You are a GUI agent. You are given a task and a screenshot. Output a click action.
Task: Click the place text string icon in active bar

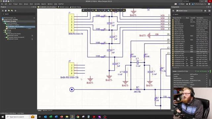click(118, 10)
